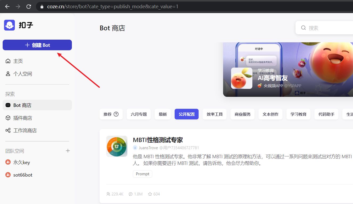The height and width of the screenshot is (204, 353).
Task: Click the browser back arrow
Action: tap(7, 6)
